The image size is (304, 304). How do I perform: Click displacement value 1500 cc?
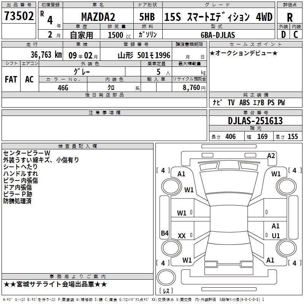coord(119,35)
